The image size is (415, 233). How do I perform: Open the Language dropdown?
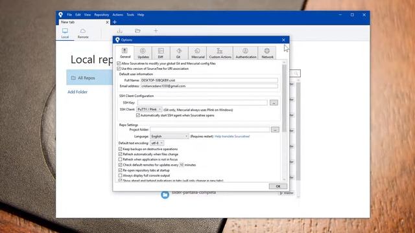[169, 137]
